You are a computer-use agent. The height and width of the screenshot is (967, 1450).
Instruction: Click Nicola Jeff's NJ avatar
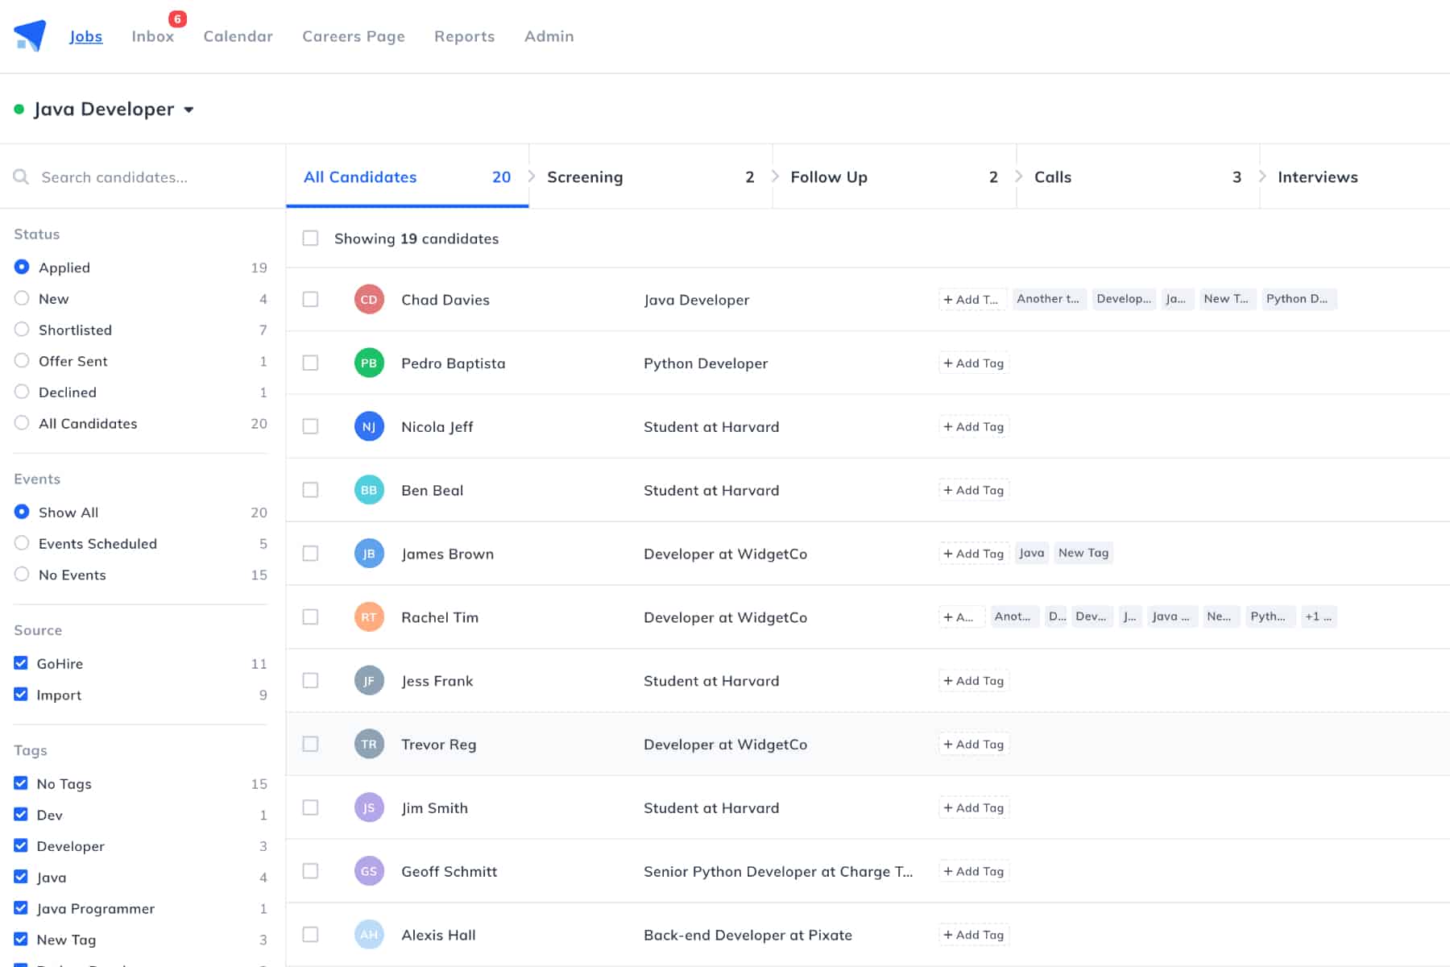tap(369, 426)
